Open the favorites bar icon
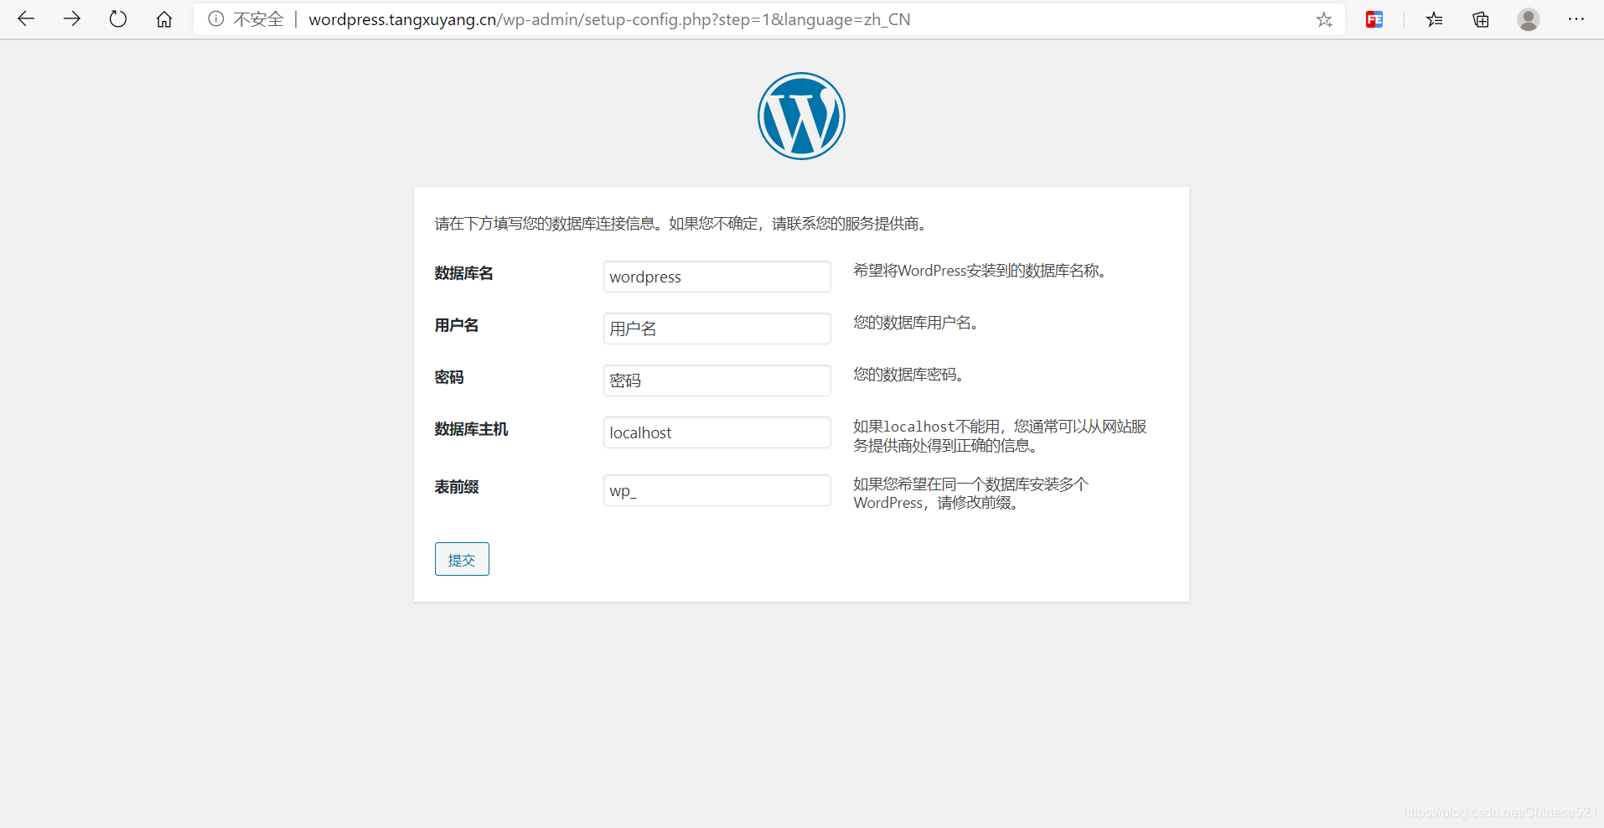Image resolution: width=1604 pixels, height=828 pixels. 1435,19
